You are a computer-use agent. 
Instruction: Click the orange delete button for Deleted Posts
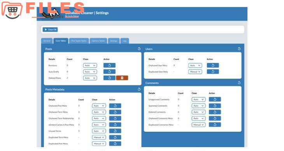click(x=122, y=78)
